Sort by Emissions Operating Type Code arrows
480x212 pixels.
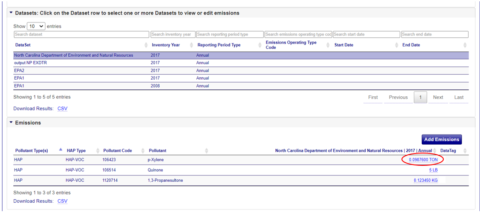click(329, 45)
